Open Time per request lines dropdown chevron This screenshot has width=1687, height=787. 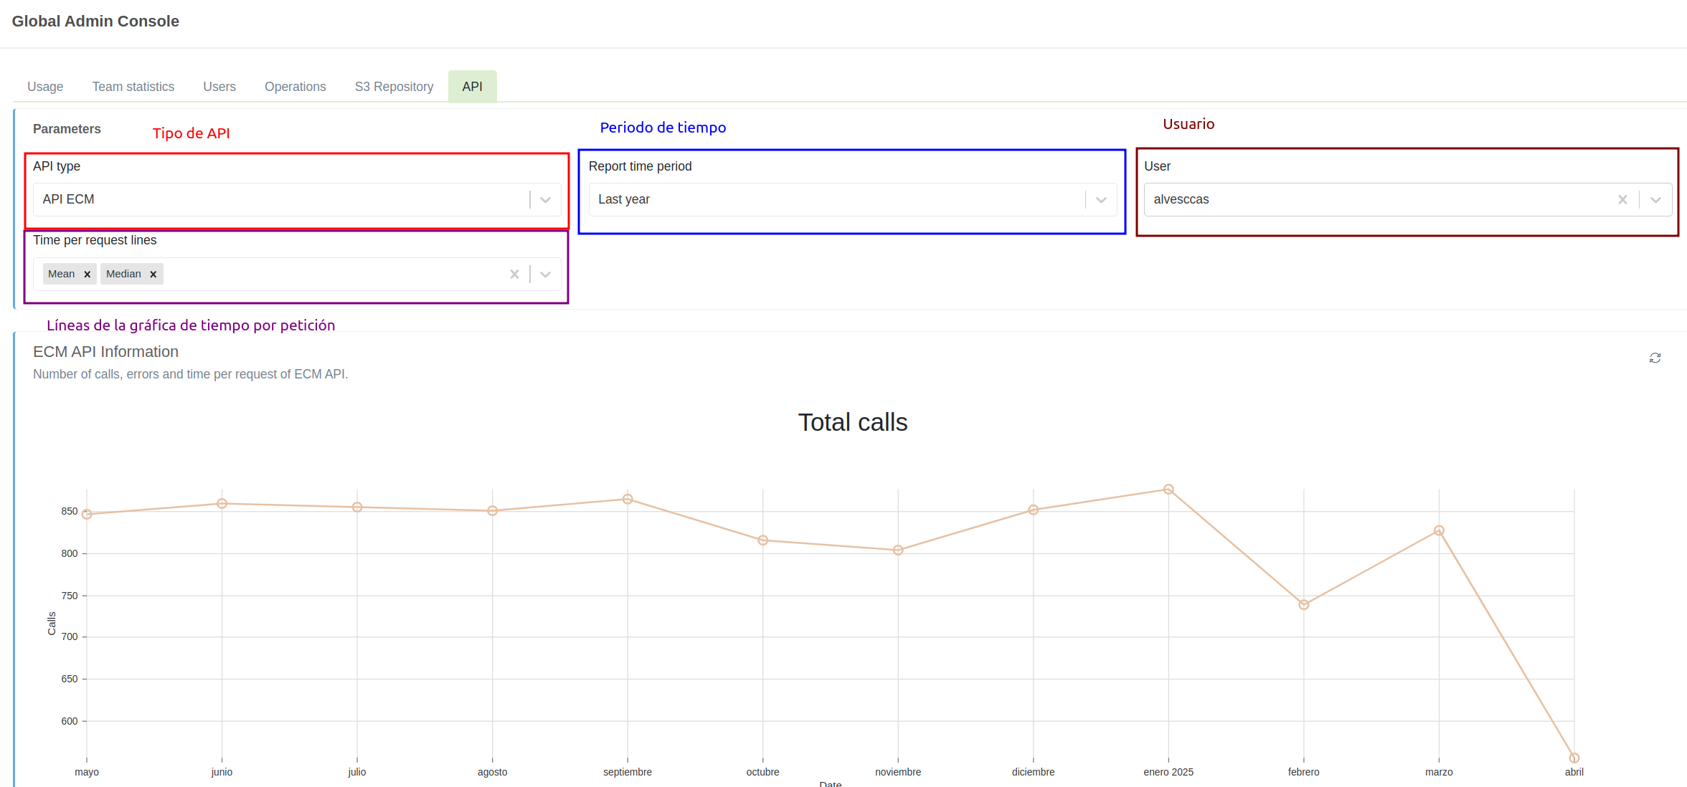(x=545, y=274)
